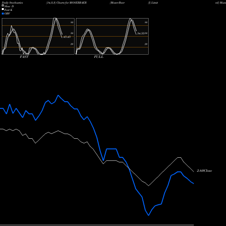Click the blue OBV legend swatch
Screen dimensions: 226x226
[3, 14]
